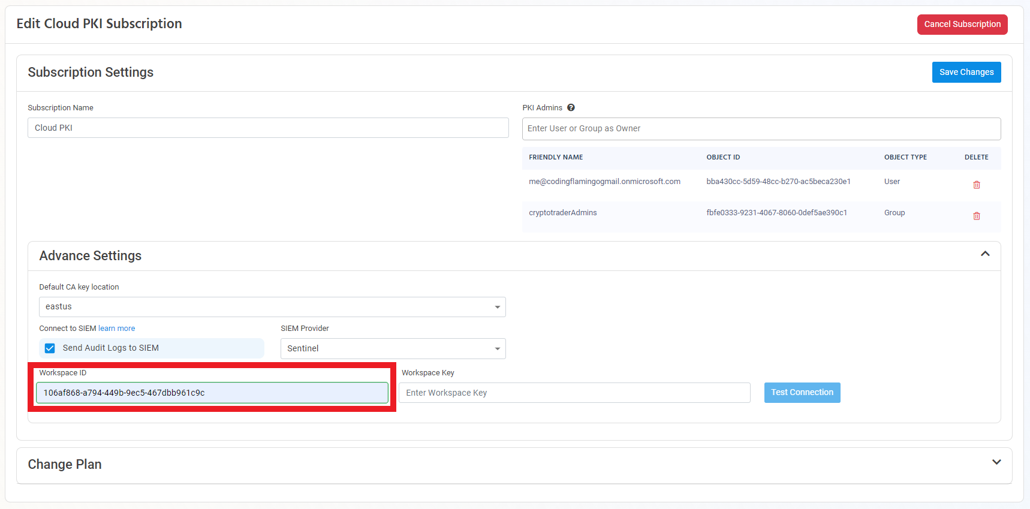Click the Subscription Settings heading
The width and height of the screenshot is (1030, 509).
(91, 73)
